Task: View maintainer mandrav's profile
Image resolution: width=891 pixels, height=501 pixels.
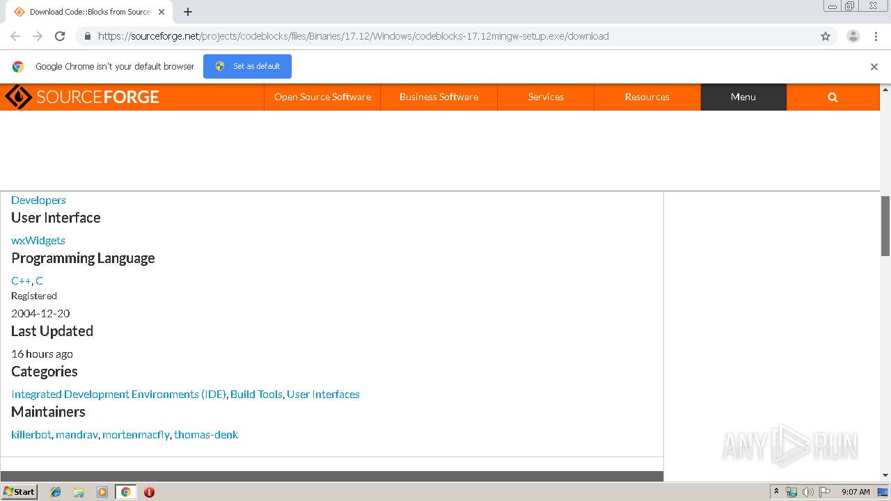Action: coord(77,434)
